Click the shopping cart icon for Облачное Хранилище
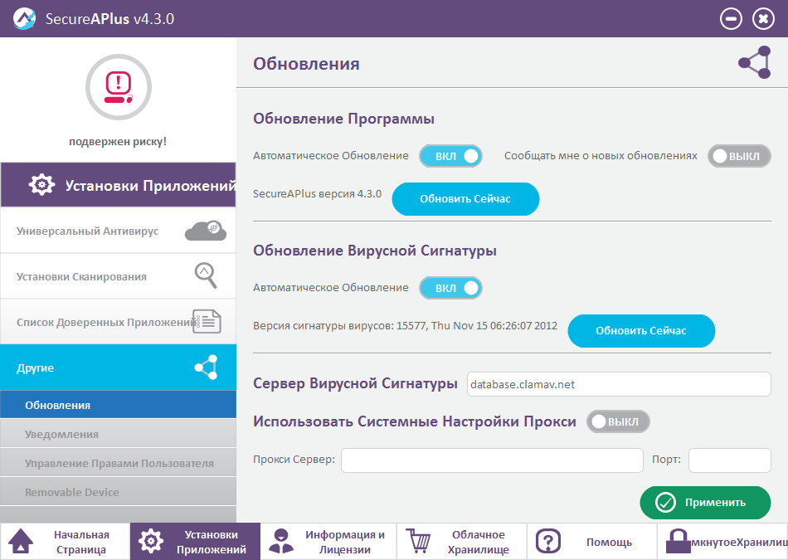Viewport: 788px width, 560px height. point(418,541)
